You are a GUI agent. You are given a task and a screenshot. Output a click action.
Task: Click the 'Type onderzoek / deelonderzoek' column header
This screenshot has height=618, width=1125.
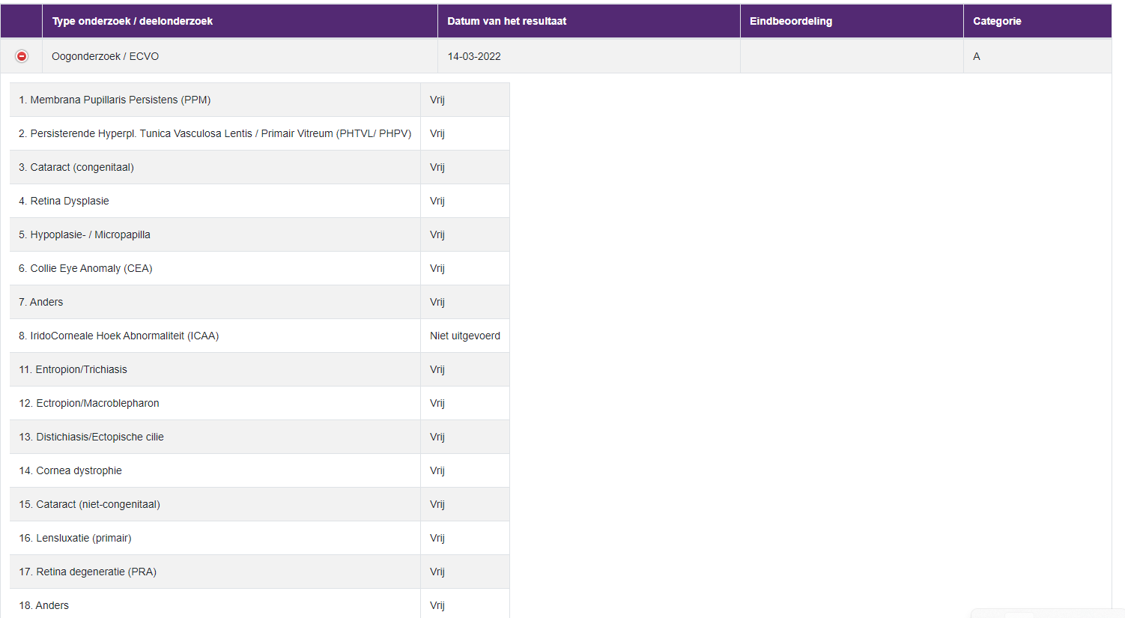(132, 21)
